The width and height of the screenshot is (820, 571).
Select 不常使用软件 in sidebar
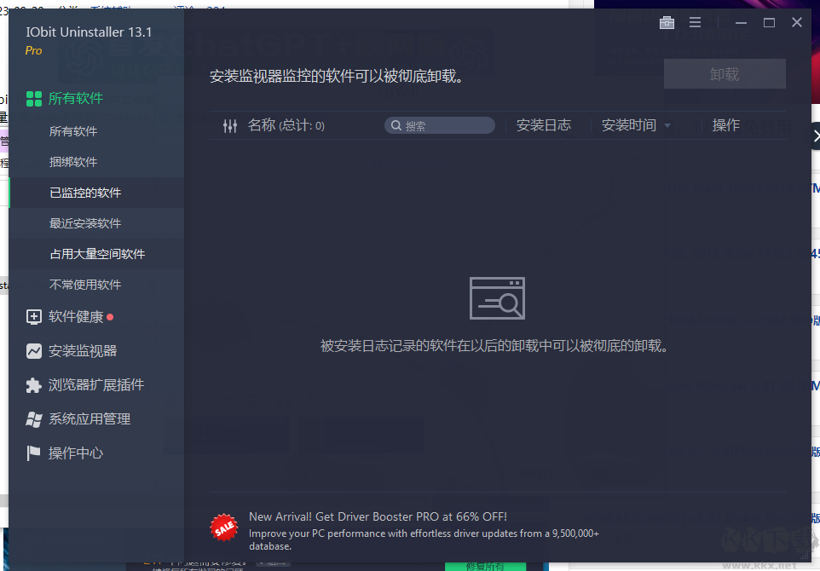coord(85,285)
